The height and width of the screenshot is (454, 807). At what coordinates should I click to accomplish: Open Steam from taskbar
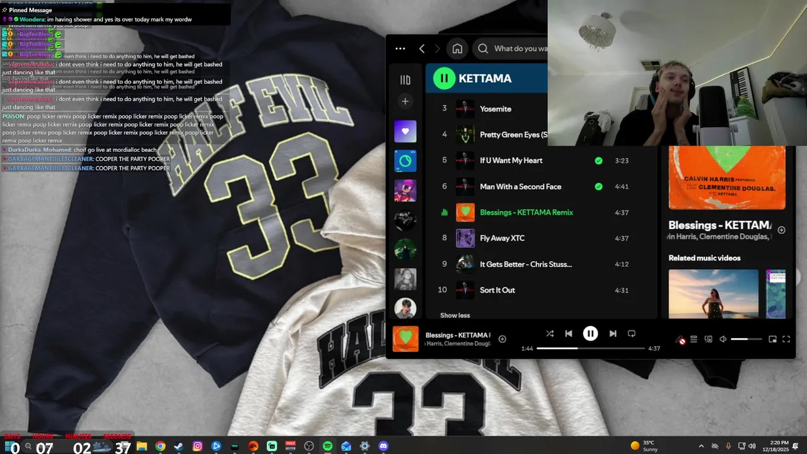click(x=179, y=446)
